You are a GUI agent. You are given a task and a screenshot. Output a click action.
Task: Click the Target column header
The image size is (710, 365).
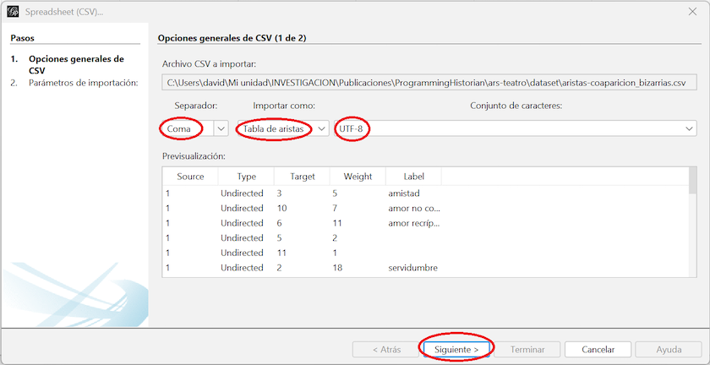[x=302, y=177]
